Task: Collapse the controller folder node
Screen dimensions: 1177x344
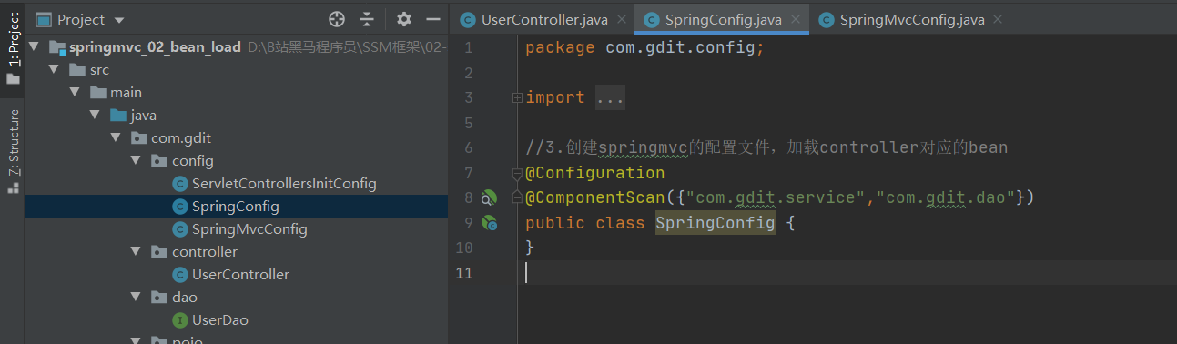Action: pyautogui.click(x=136, y=252)
